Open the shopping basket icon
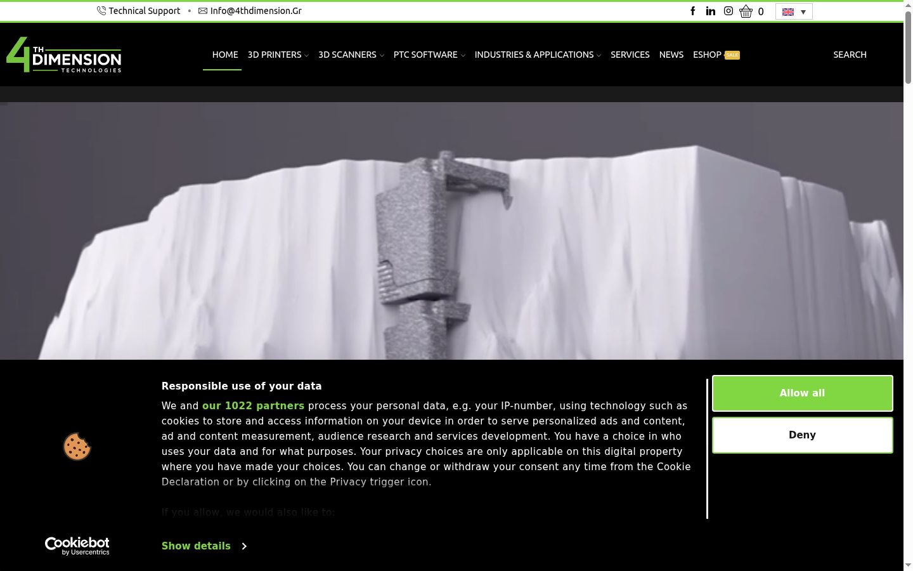The width and height of the screenshot is (913, 571). 746,11
